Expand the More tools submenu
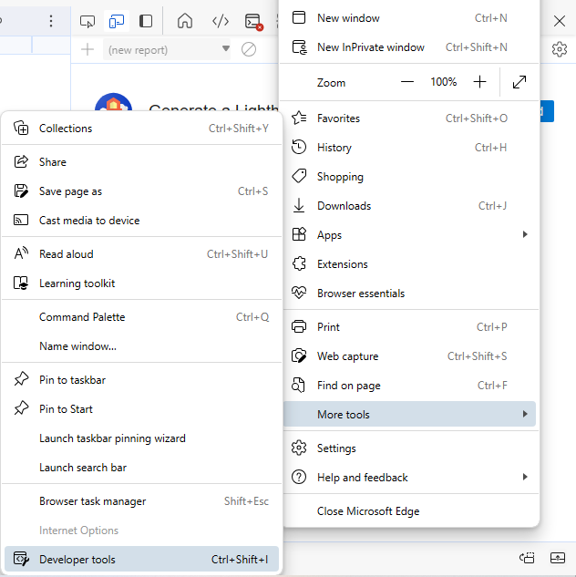The image size is (576, 577). [409, 414]
